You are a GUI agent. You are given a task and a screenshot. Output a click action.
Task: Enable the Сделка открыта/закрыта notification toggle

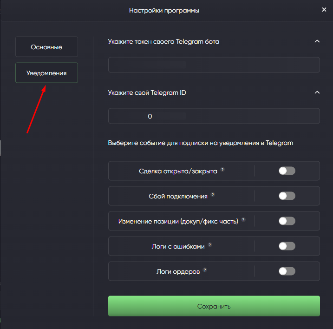[x=287, y=171]
